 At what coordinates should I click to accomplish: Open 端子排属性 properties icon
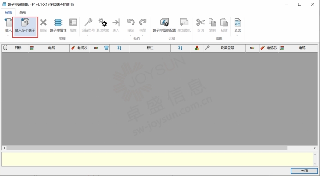[x=58, y=23]
